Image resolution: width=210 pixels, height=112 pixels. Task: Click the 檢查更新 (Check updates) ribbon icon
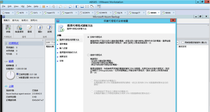19,28
